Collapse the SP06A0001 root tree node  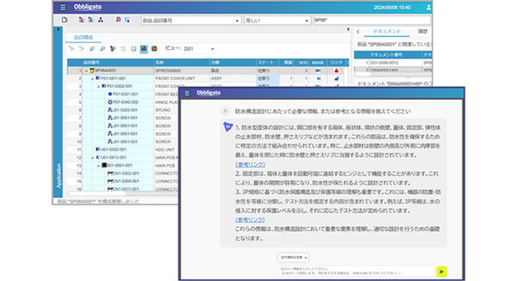86,70
